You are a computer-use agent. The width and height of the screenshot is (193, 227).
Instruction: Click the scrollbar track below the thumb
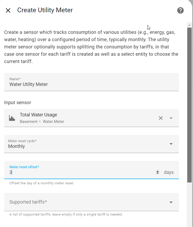click(x=189, y=205)
